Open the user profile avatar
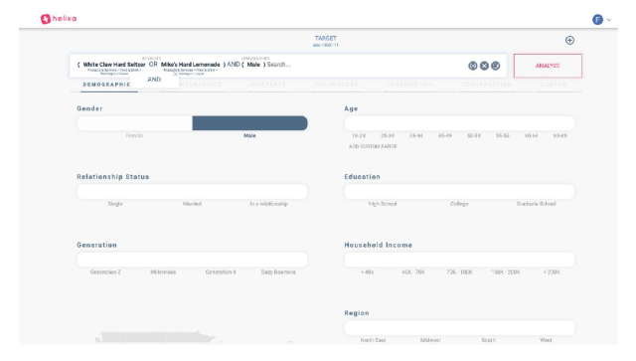 click(x=597, y=20)
